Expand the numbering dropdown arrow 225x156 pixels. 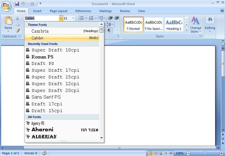click(96, 18)
